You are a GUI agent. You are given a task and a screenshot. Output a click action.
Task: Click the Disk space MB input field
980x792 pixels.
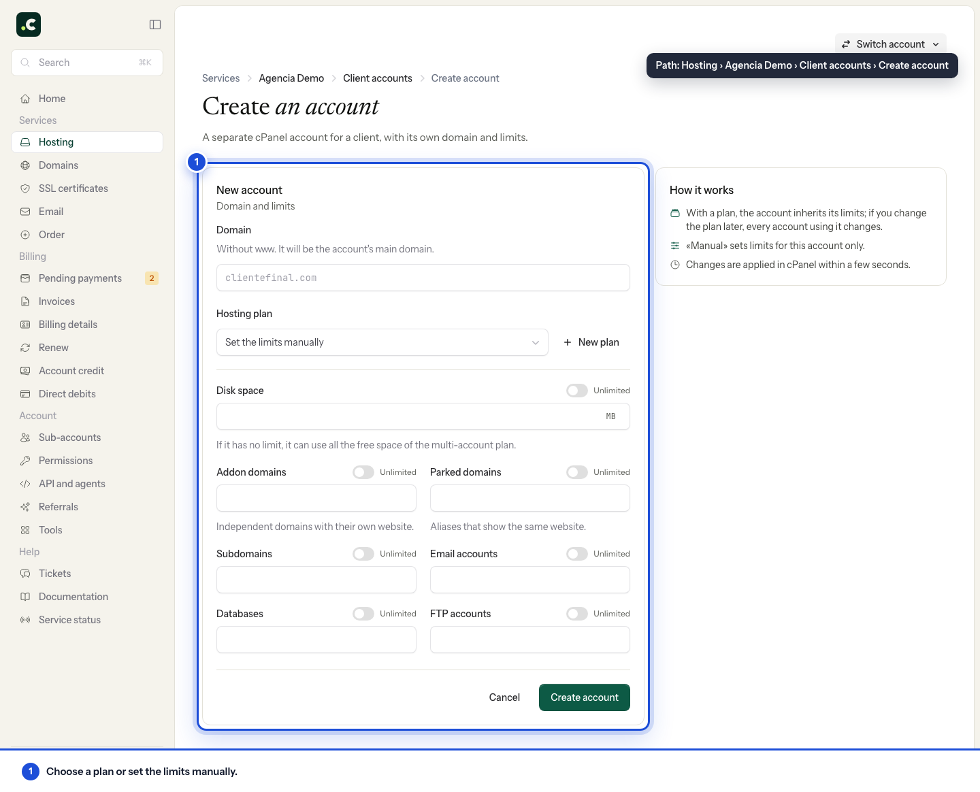423,416
